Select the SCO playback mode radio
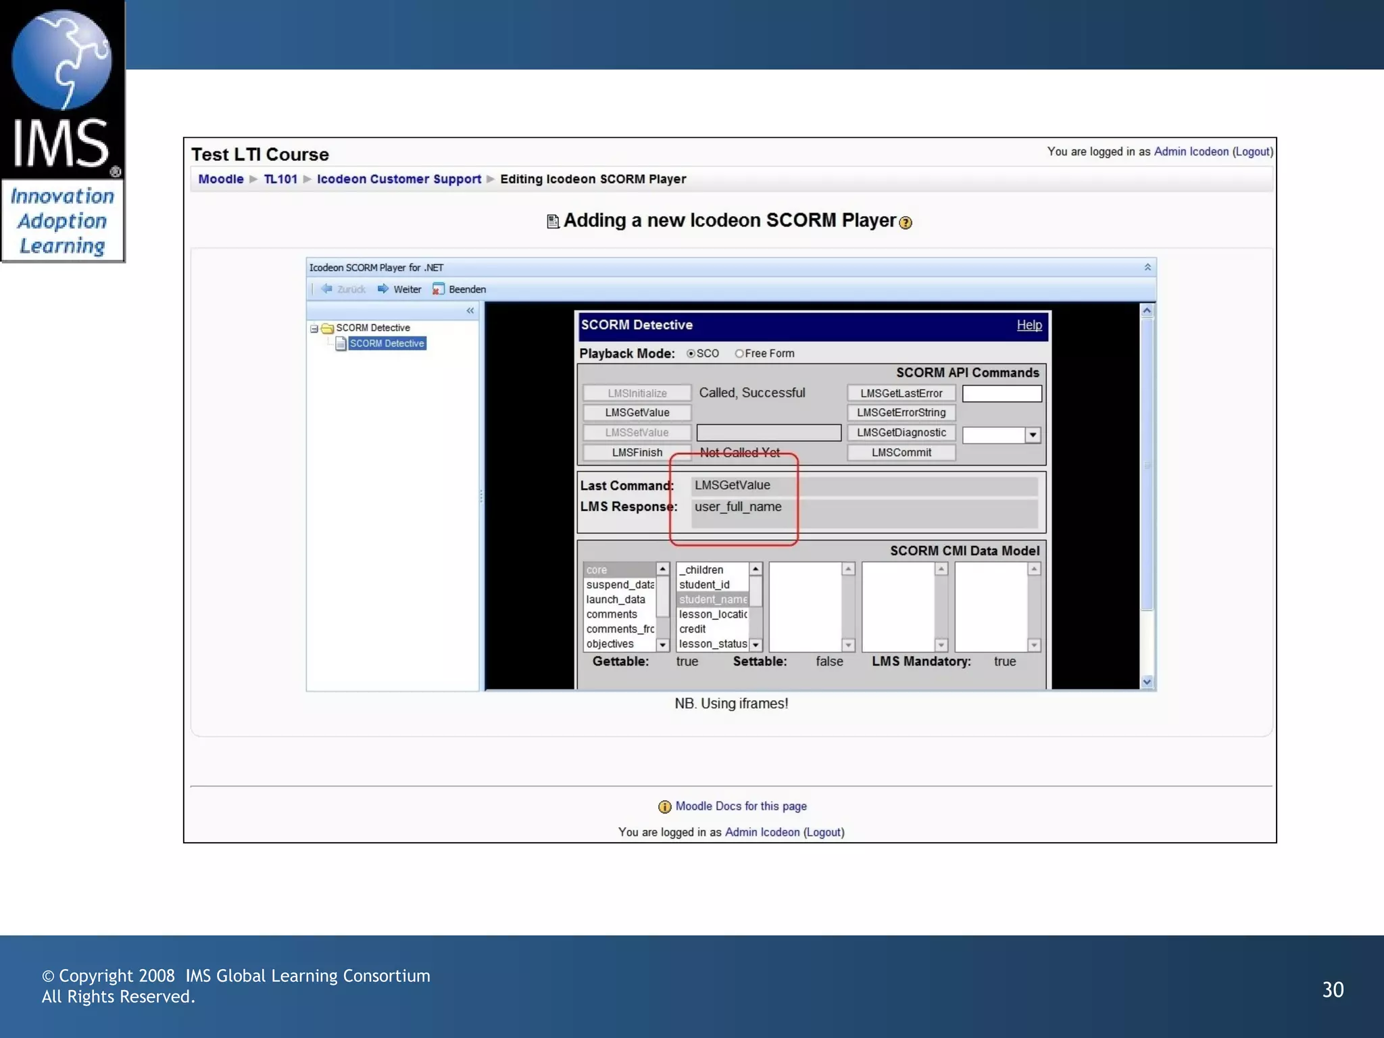This screenshot has width=1384, height=1038. pos(691,353)
